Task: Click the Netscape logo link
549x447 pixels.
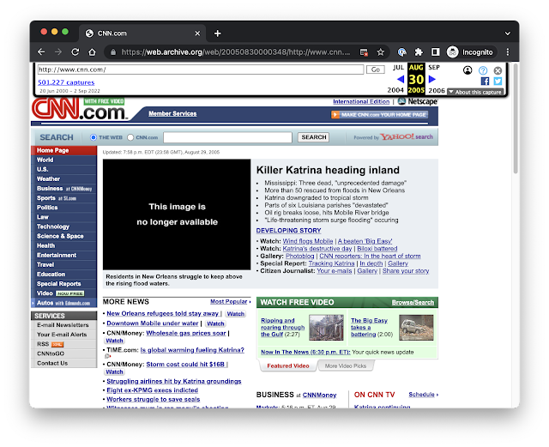Action: pos(418,101)
